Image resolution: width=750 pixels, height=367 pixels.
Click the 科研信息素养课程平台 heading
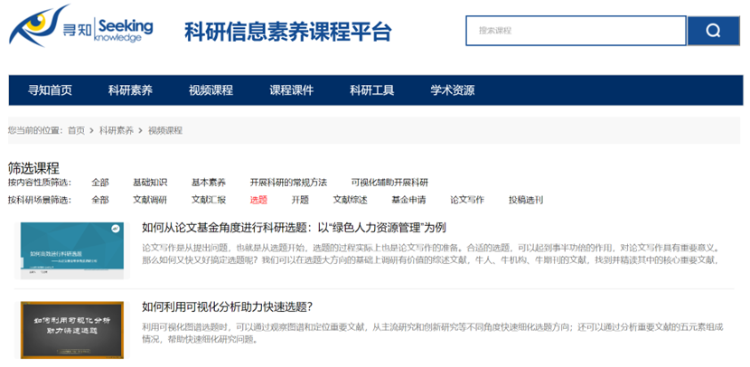tap(288, 32)
